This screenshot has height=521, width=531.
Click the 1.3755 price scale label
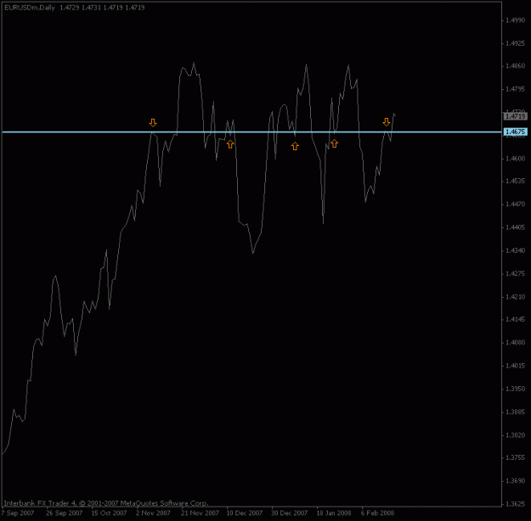(x=515, y=457)
